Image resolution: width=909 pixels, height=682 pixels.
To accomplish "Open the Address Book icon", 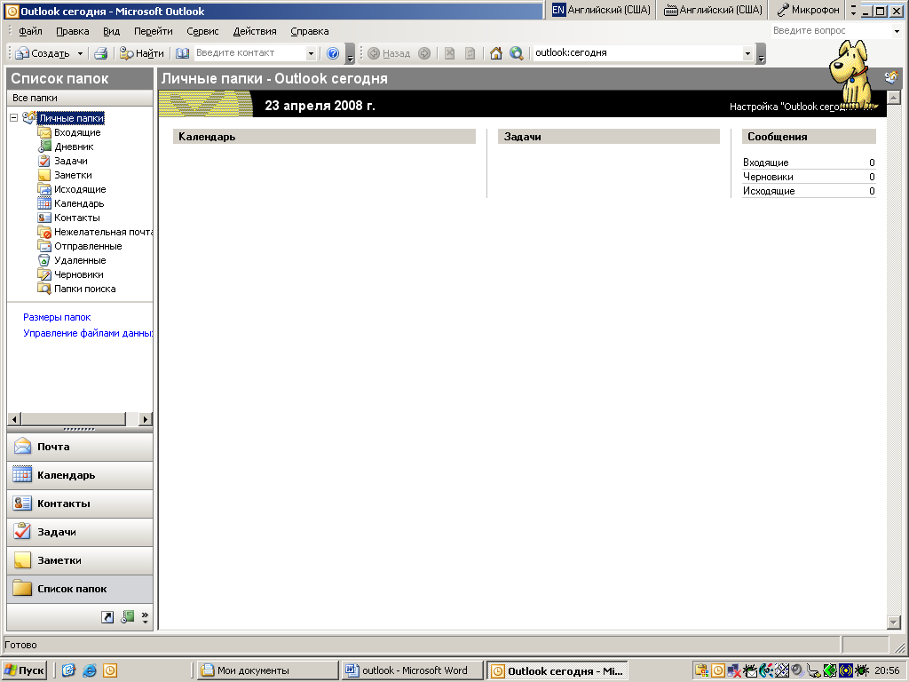I will 183,53.
